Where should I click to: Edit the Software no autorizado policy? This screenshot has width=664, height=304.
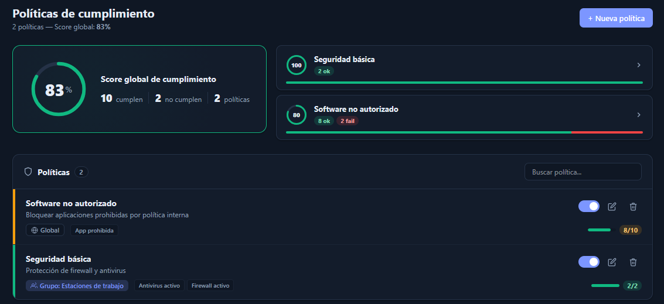coord(612,206)
